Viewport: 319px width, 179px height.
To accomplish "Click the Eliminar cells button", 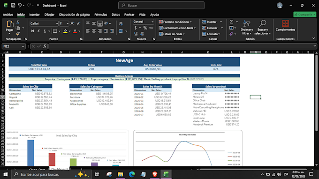I will click(x=210, y=28).
